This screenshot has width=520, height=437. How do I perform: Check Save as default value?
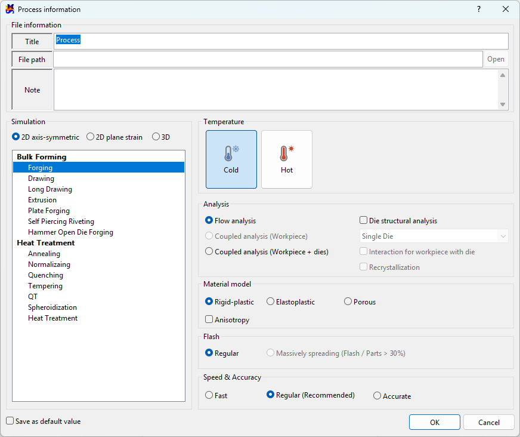pyautogui.click(x=44, y=421)
